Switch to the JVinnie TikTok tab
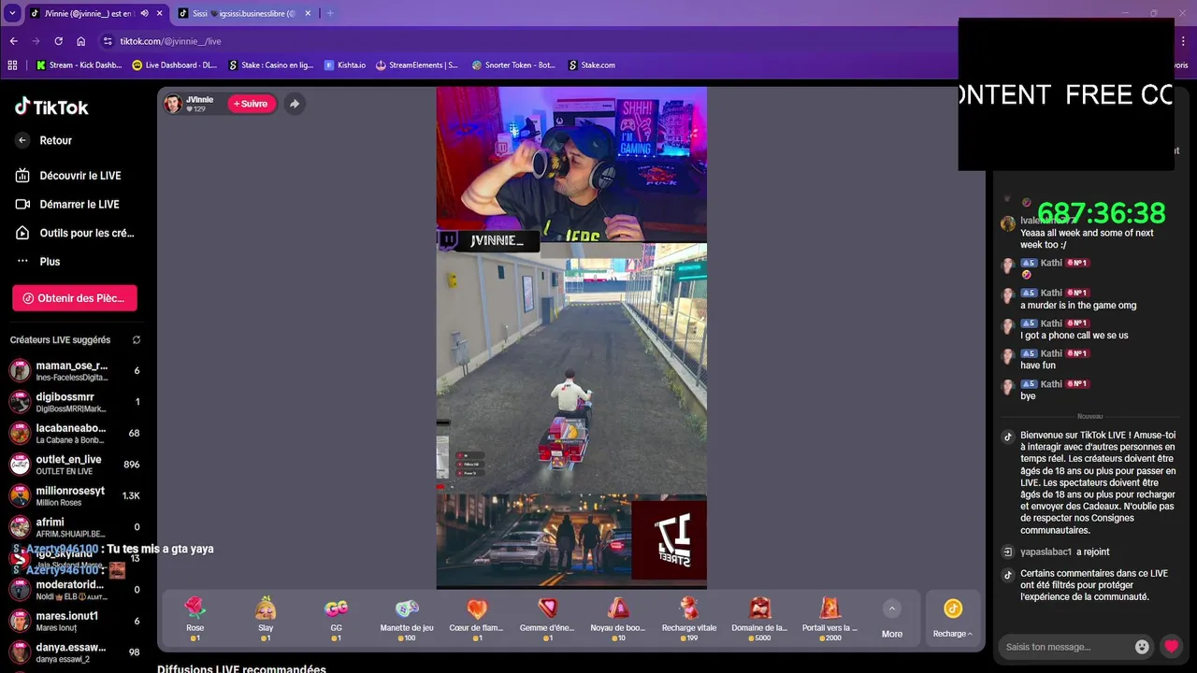 [91, 13]
